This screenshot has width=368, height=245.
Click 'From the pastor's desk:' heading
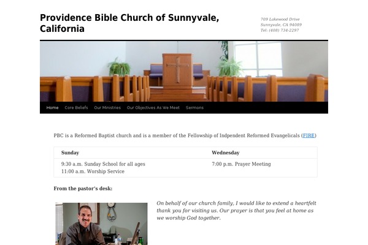coord(83,189)
